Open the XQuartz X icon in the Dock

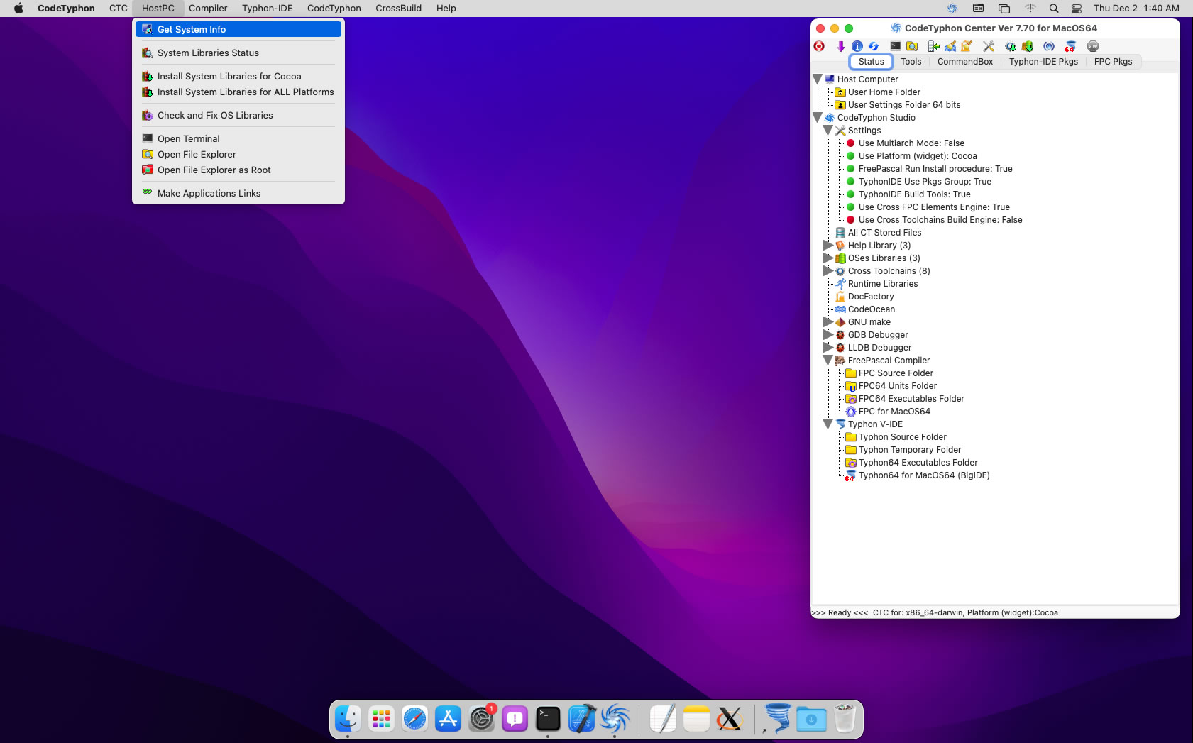730,719
